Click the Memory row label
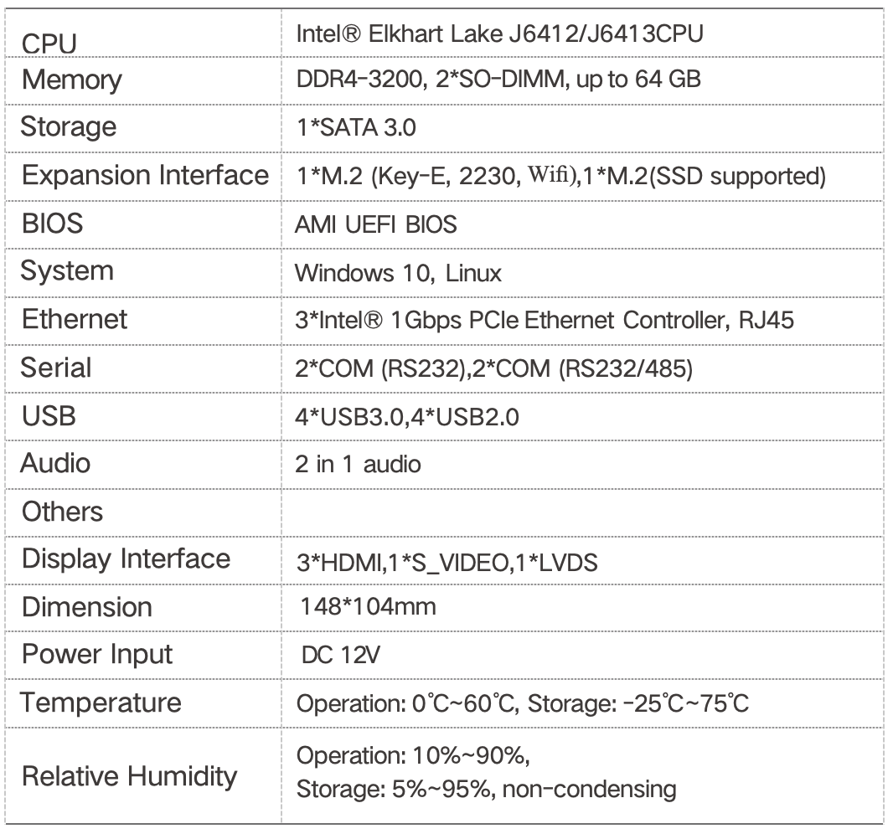 72,81
